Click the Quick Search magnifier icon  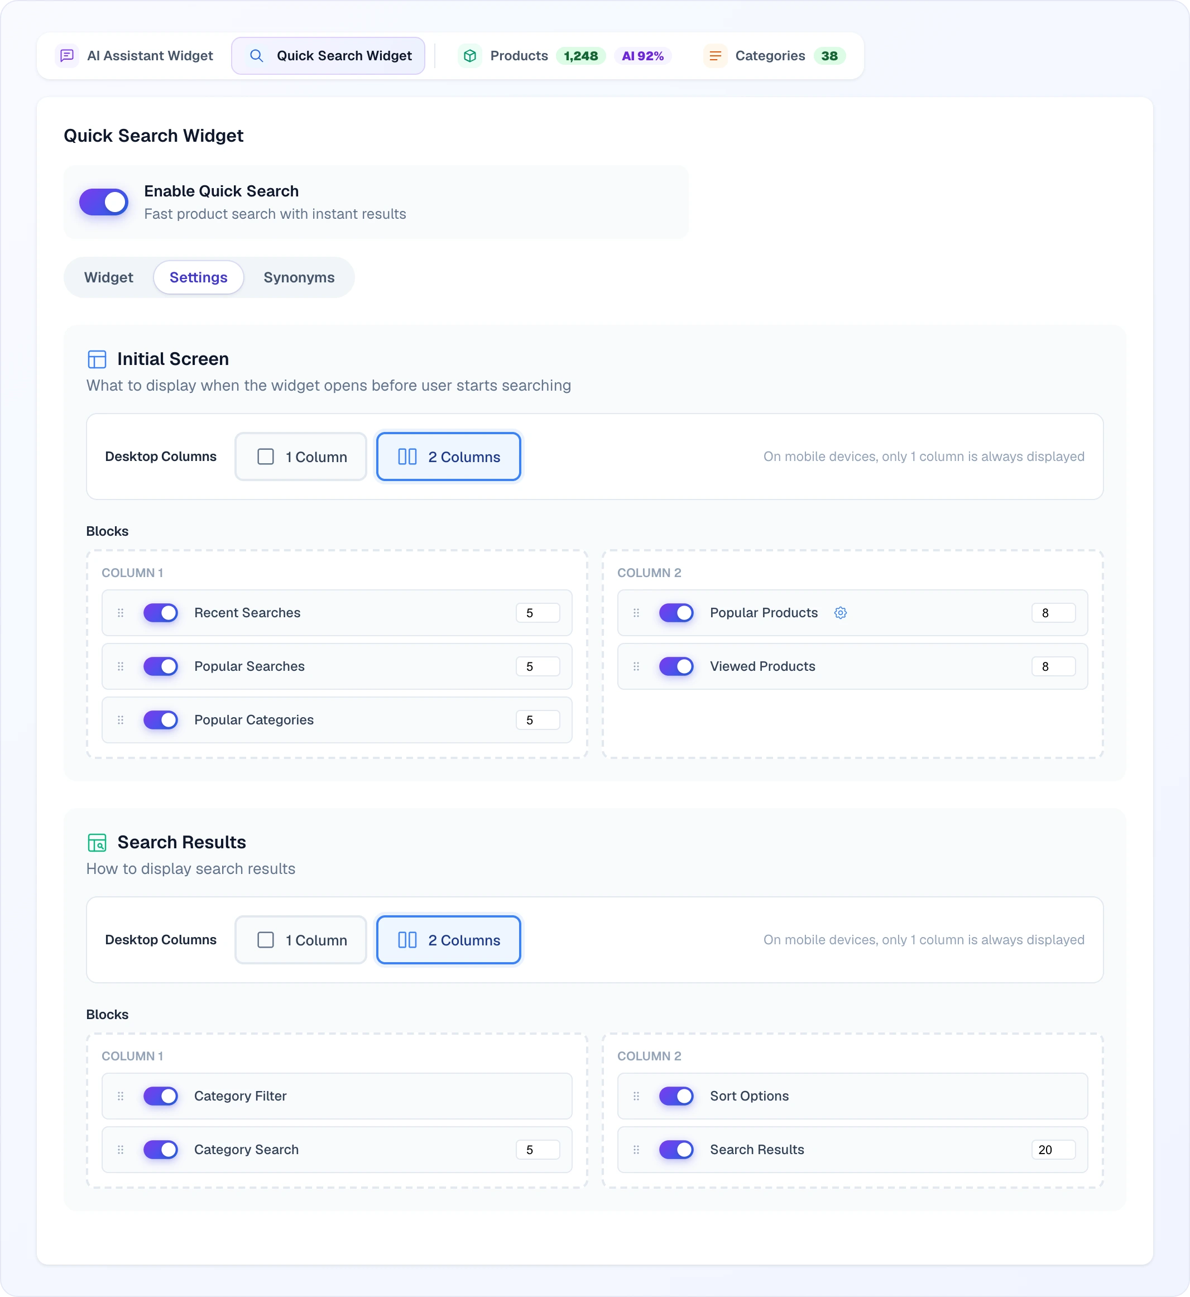coord(256,56)
